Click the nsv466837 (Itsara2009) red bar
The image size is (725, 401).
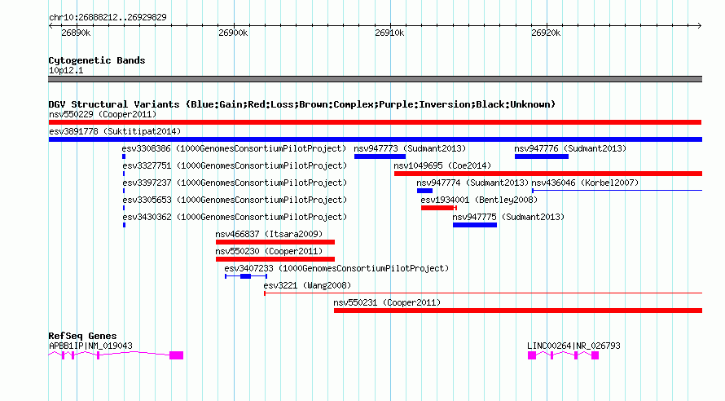point(275,242)
